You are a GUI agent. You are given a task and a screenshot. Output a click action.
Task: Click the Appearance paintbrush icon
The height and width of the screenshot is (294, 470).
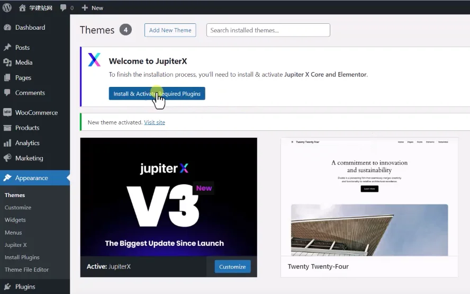coord(7,178)
